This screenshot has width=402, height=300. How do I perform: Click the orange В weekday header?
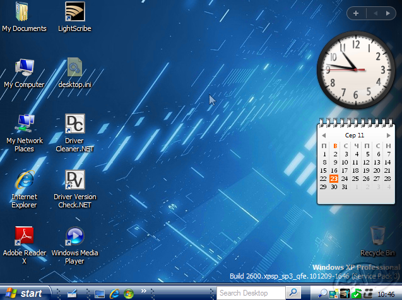tap(335, 146)
